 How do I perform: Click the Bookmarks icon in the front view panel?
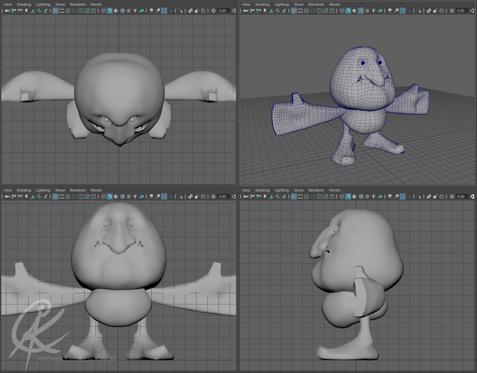(x=26, y=197)
